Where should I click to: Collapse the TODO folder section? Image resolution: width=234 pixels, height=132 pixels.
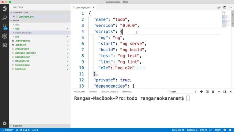40,21
